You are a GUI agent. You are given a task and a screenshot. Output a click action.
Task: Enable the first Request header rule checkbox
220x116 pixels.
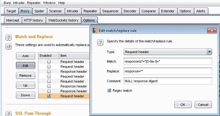pyautogui.click(x=49, y=62)
